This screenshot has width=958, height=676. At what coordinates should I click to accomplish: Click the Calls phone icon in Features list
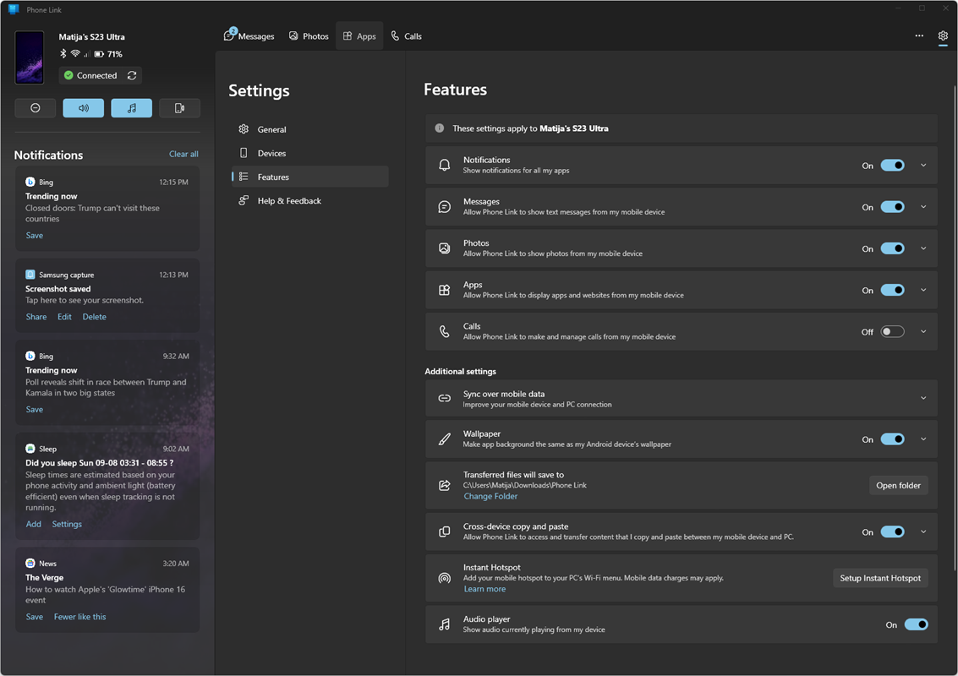pyautogui.click(x=445, y=331)
